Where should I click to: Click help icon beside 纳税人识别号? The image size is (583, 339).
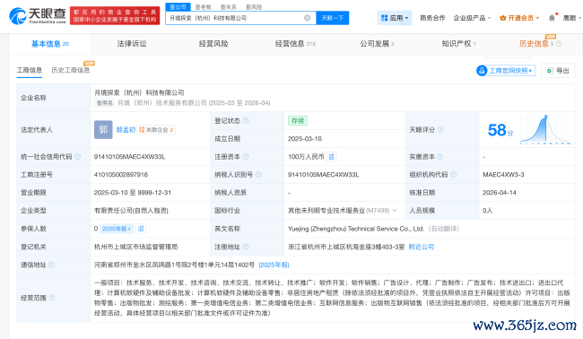pos(259,174)
